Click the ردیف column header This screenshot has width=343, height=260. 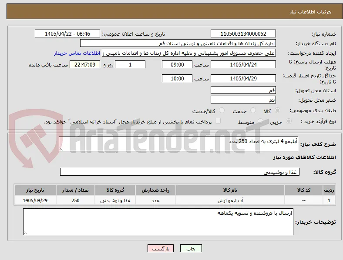tap(329, 190)
